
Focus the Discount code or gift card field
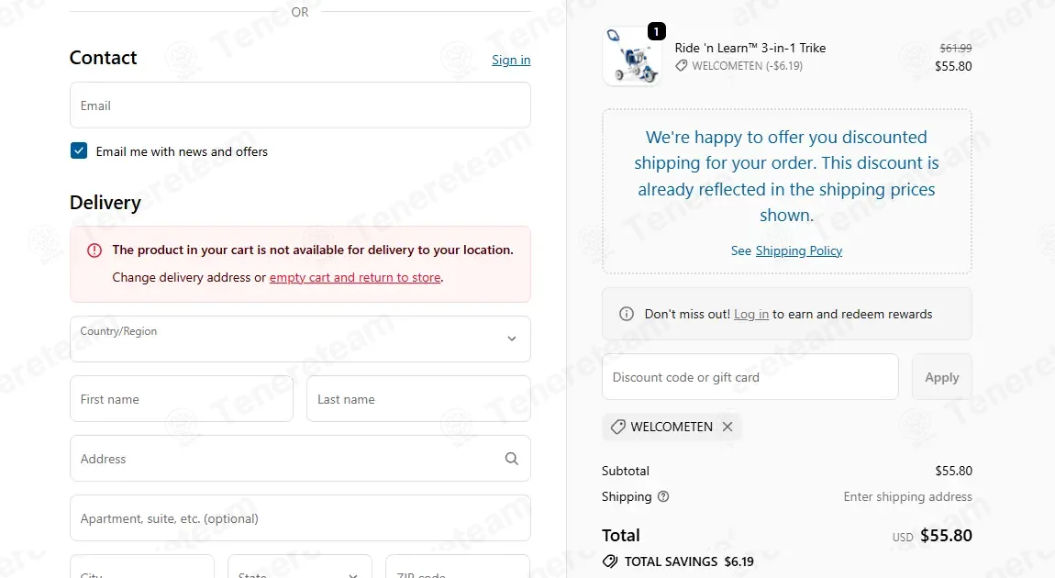[750, 377]
